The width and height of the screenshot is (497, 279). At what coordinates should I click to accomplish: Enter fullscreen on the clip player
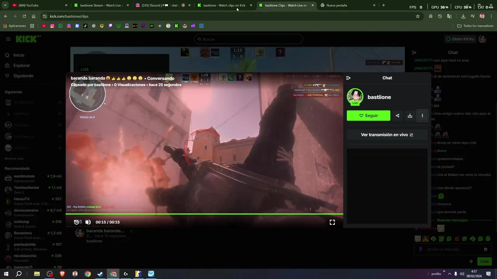pyautogui.click(x=332, y=222)
